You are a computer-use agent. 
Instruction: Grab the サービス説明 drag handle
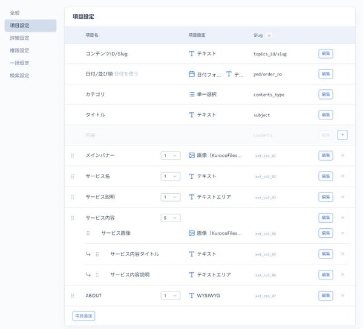pyautogui.click(x=73, y=197)
